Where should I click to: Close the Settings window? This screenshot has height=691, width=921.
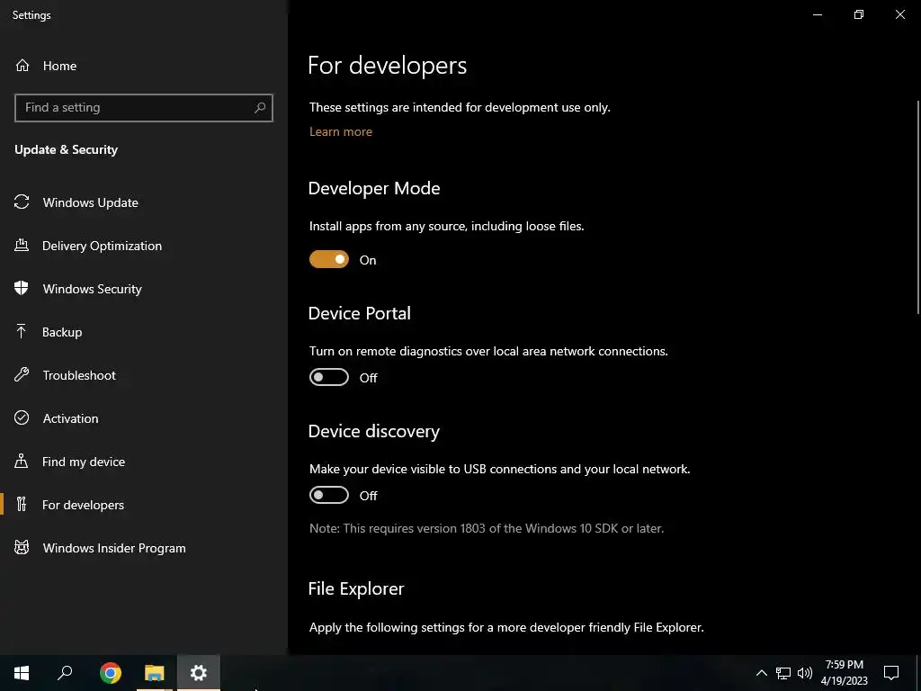(899, 14)
